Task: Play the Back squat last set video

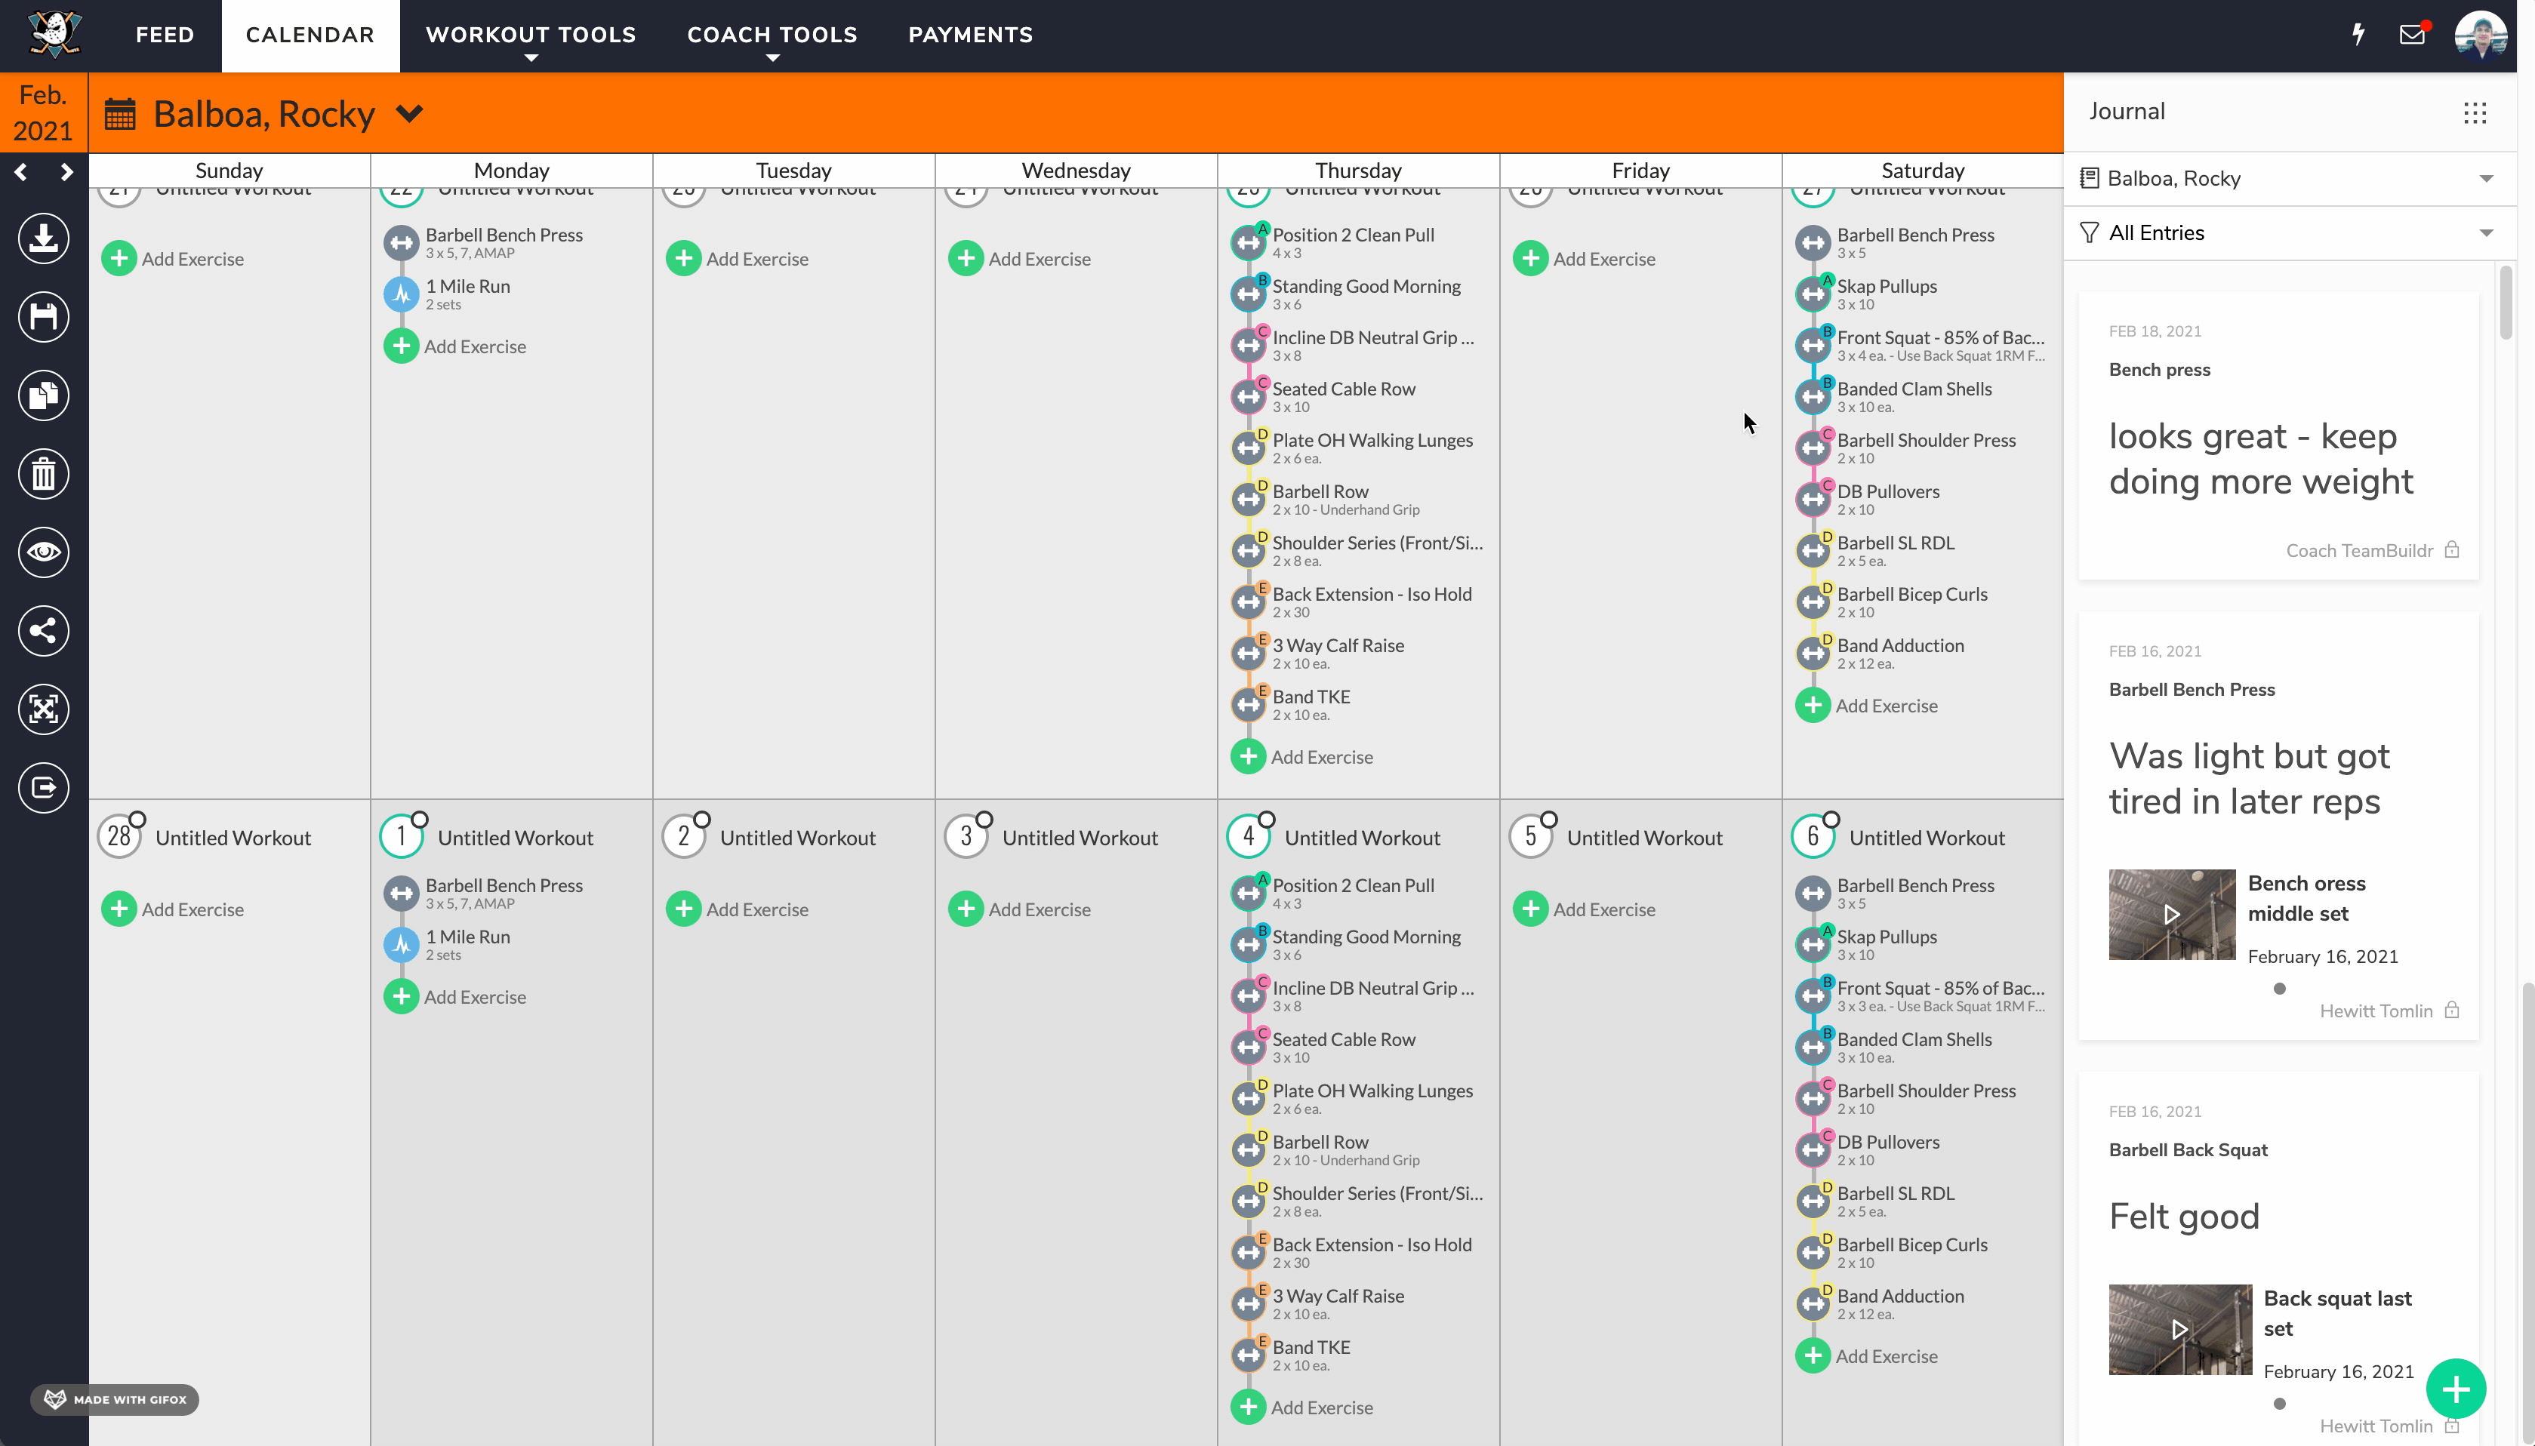Action: (x=2179, y=1329)
